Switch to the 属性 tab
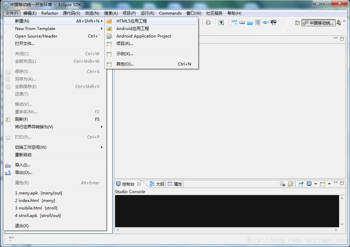 click(175, 184)
